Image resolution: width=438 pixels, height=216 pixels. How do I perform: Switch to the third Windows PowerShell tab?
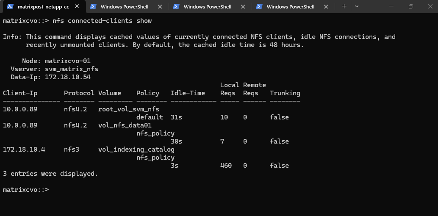[x=207, y=7]
